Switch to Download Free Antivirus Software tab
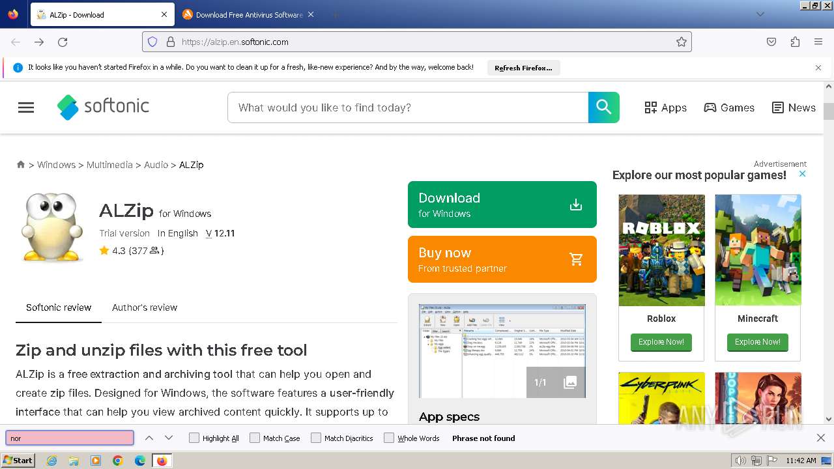Viewport: 834px width, 469px height. (248, 14)
